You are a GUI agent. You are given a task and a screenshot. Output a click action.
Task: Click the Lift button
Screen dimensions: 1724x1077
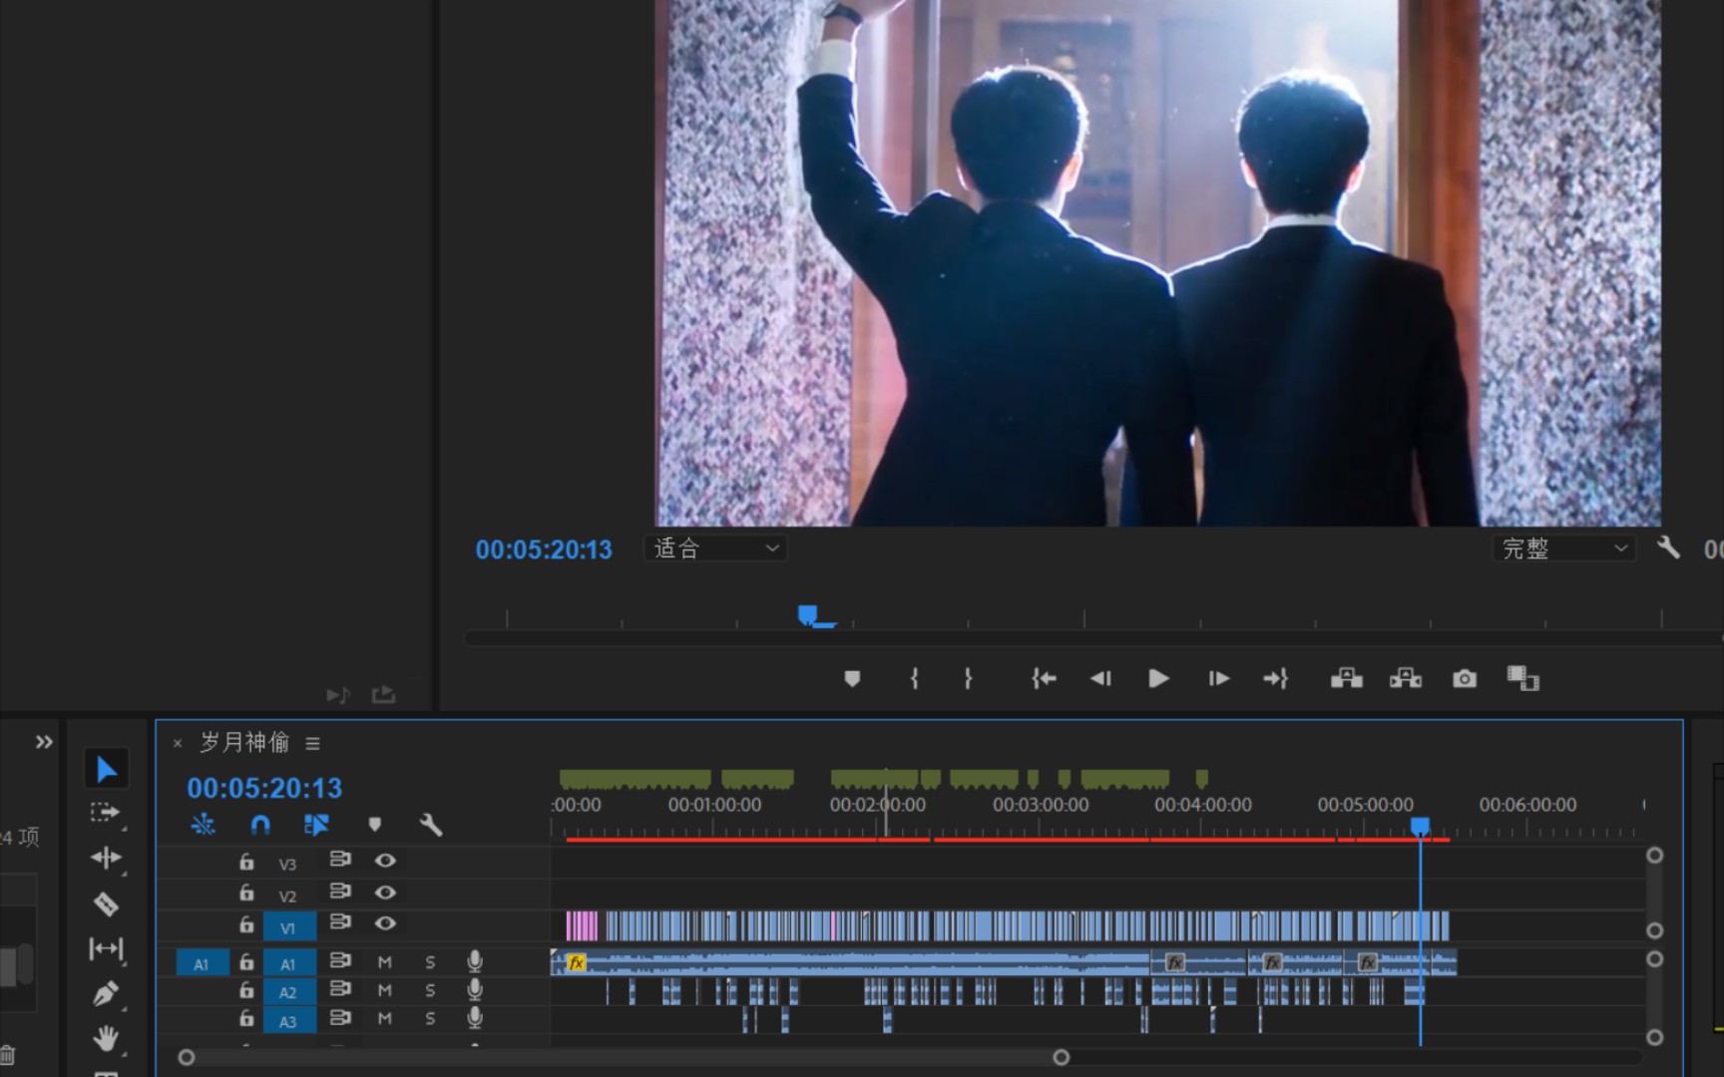(1347, 679)
